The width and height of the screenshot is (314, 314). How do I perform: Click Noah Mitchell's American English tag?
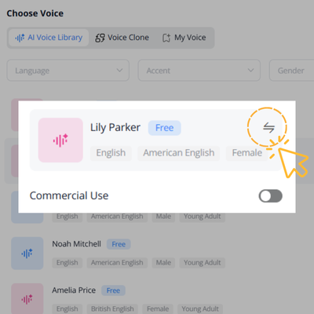[x=117, y=263]
